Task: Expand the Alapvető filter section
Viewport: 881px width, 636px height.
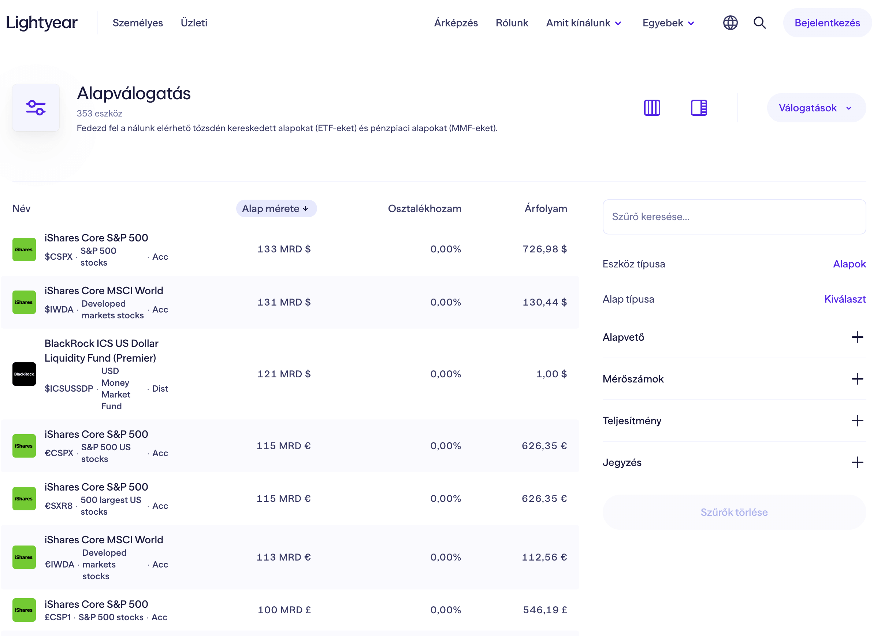Action: [857, 337]
